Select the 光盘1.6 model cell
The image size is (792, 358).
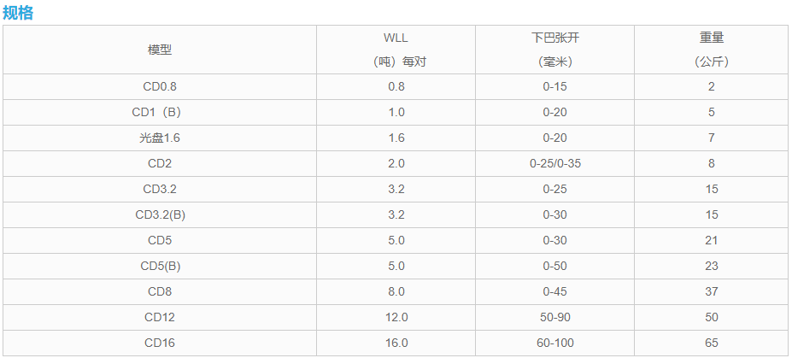click(160, 138)
